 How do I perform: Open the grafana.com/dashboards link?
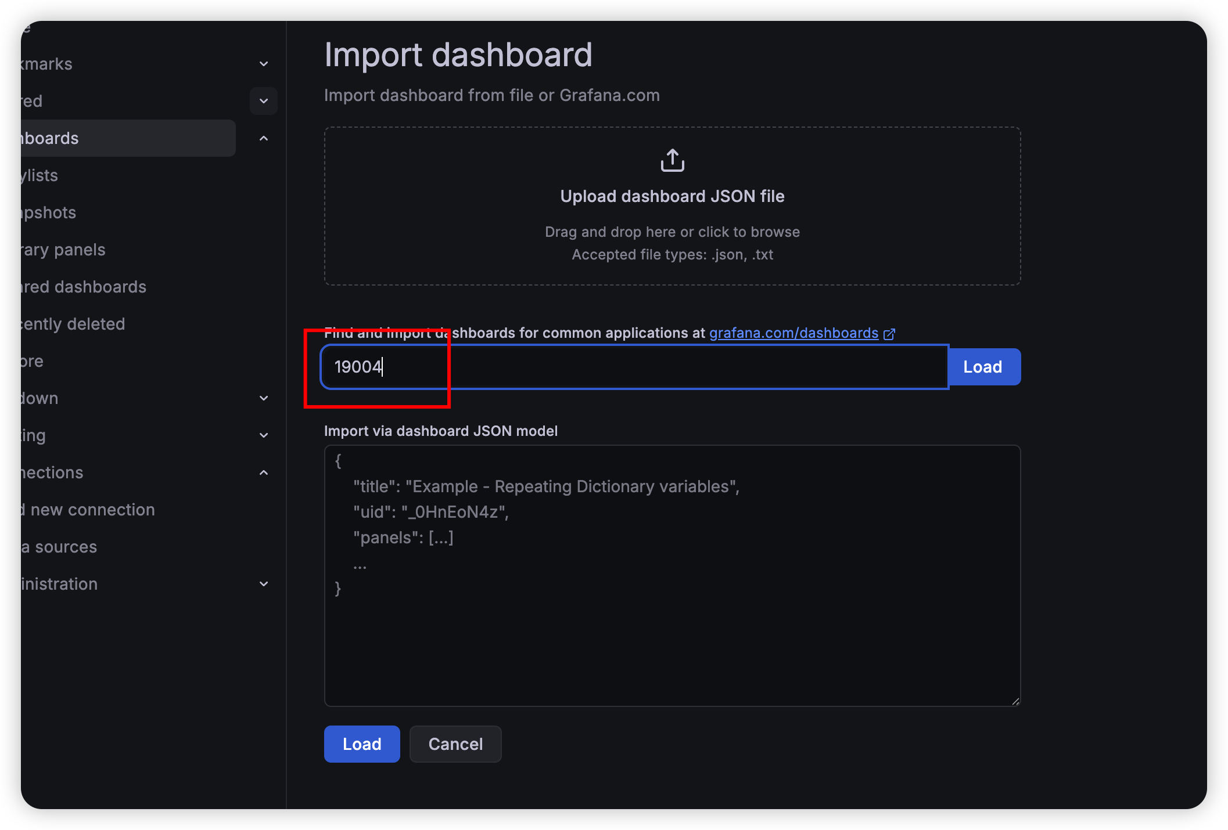tap(793, 333)
